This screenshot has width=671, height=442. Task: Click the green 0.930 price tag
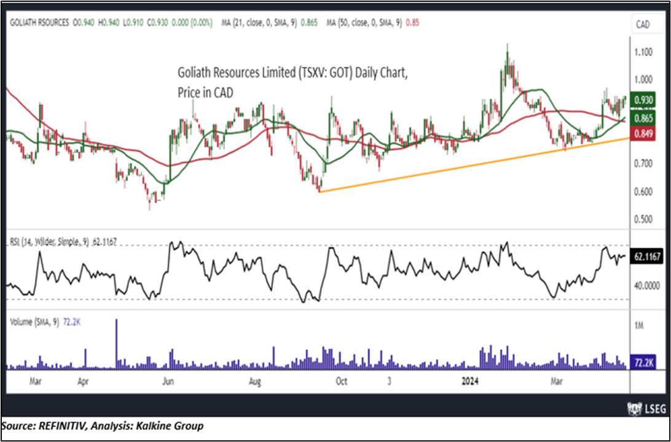[643, 100]
